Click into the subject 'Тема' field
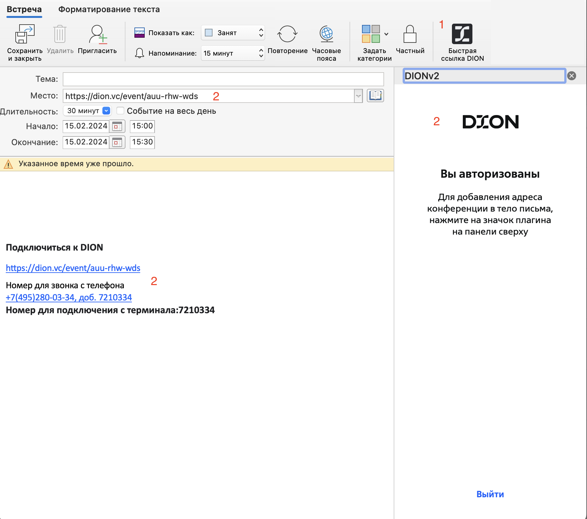Screen dimensions: 587x519 [x=223, y=79]
